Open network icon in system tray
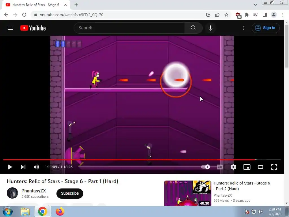Image resolution: width=289 pixels, height=217 pixels. point(254,212)
